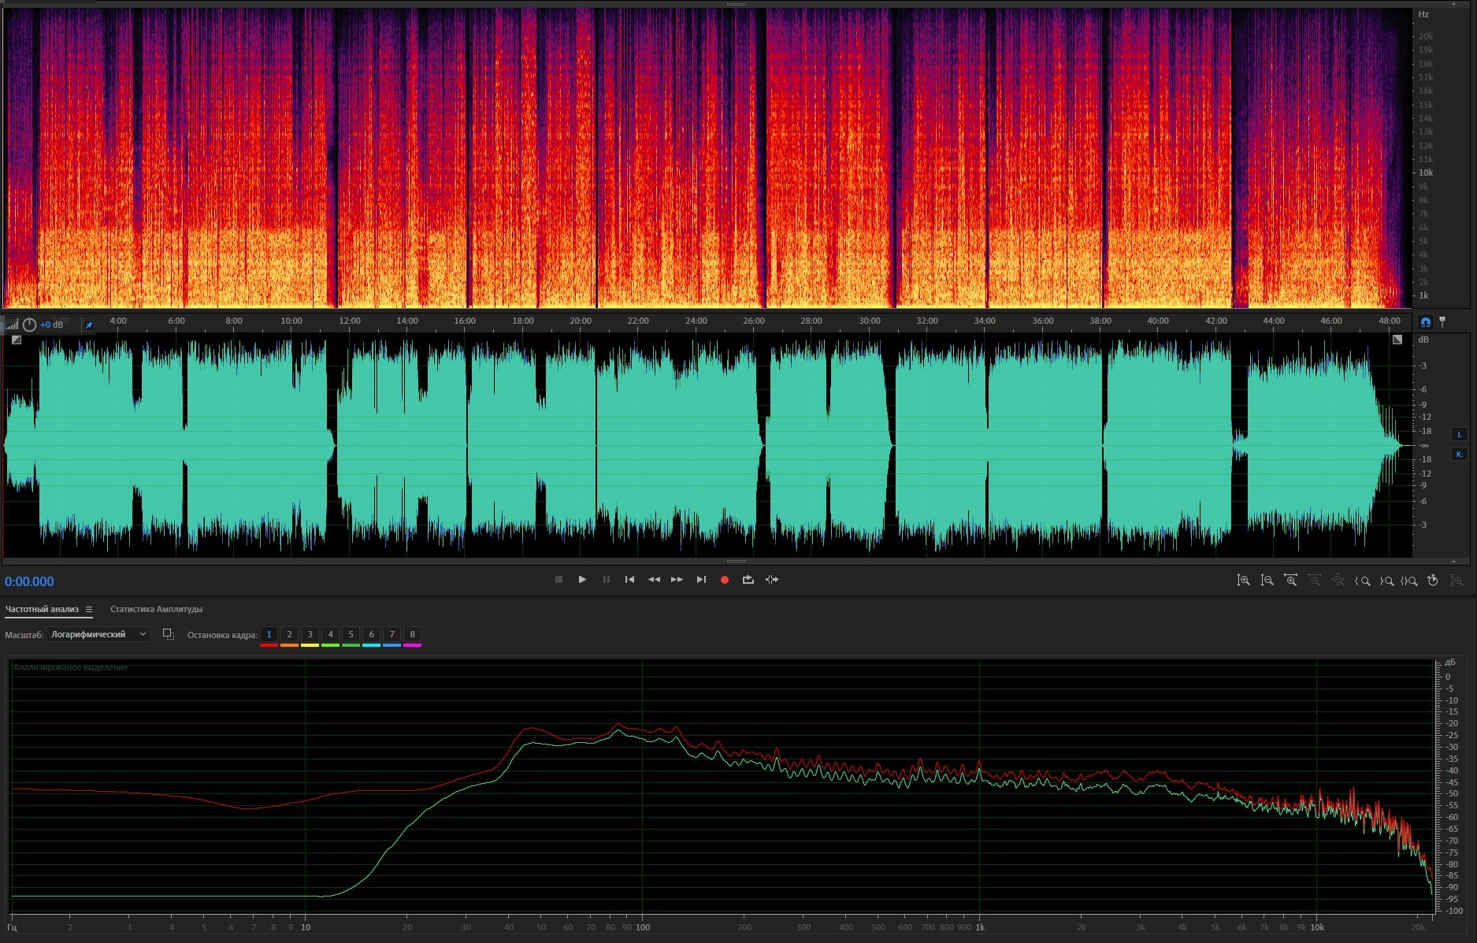The image size is (1477, 943).
Task: Click hold frame button 5
Action: [x=351, y=634]
